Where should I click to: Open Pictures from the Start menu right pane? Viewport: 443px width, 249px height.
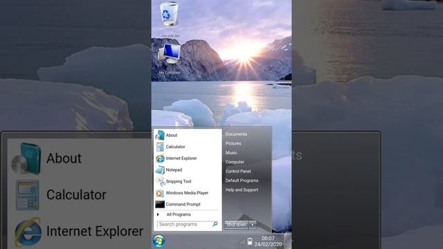pos(233,143)
